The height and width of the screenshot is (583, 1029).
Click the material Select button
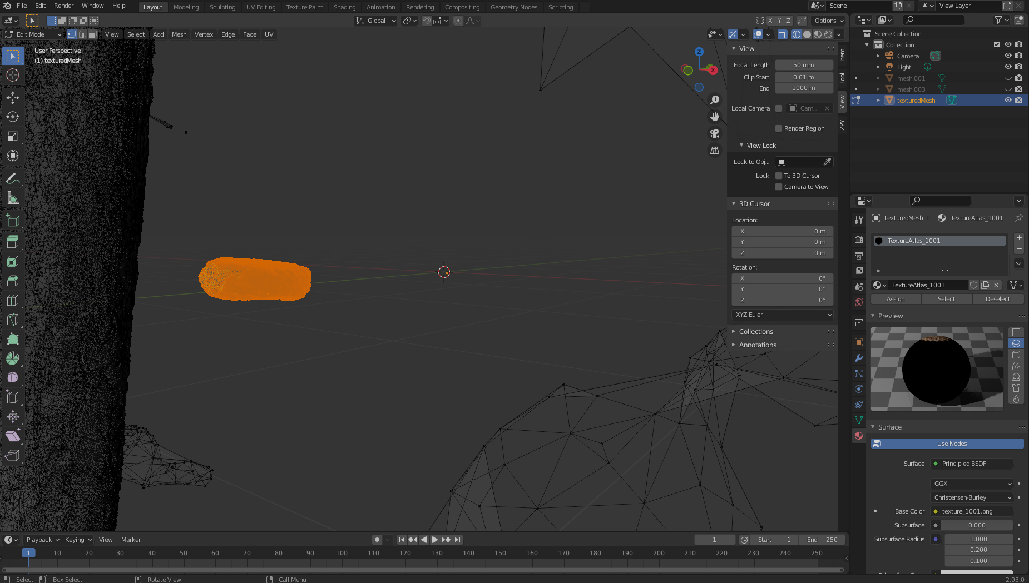pyautogui.click(x=946, y=299)
